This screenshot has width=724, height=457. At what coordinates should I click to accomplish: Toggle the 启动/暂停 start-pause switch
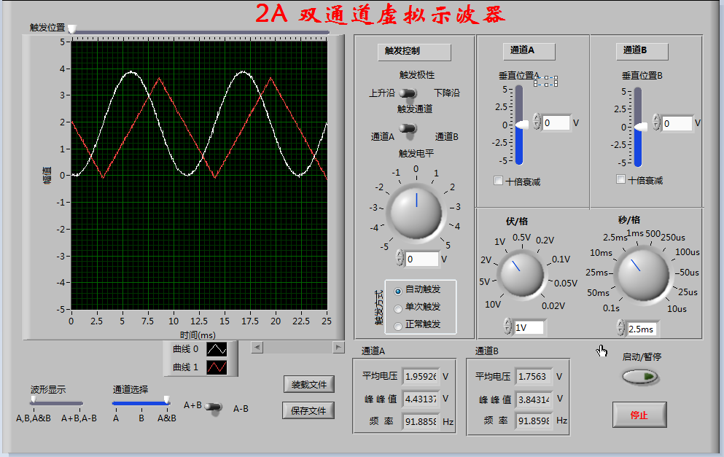point(640,377)
